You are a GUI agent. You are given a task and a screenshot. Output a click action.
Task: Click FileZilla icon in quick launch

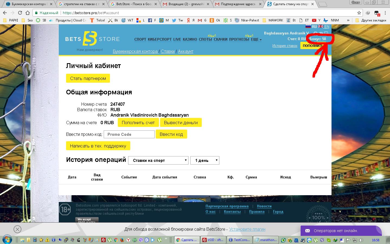point(103,240)
